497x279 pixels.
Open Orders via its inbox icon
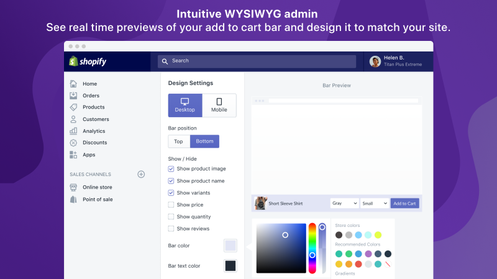73,95
